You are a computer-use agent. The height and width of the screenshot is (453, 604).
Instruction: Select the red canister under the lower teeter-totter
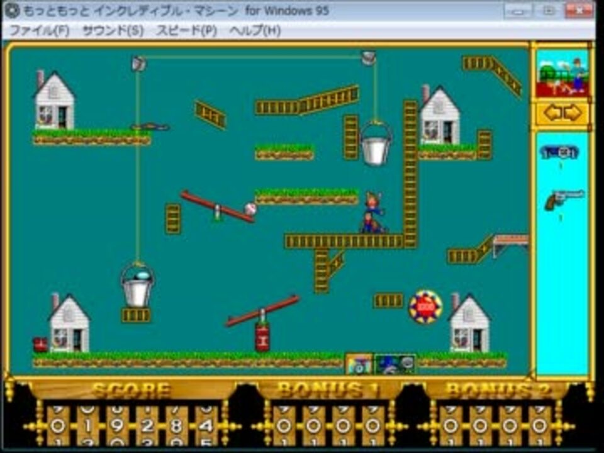click(262, 337)
